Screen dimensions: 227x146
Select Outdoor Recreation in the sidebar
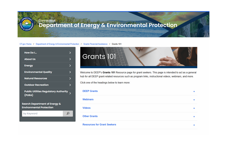(x=36, y=85)
